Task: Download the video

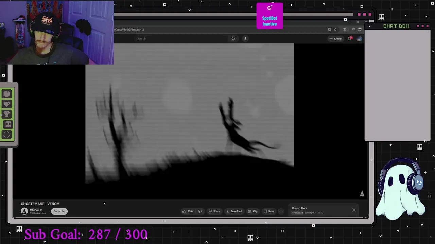Action: (x=234, y=211)
